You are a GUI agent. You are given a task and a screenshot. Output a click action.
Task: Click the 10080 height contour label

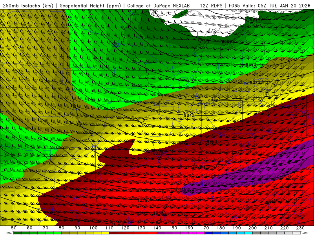199,166
